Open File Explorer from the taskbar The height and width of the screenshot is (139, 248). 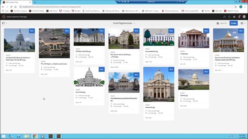27,136
